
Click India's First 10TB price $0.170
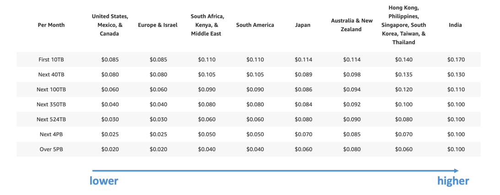click(456, 60)
